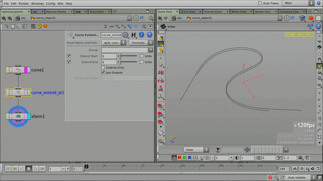Open parameter help question mark
The width and height of the screenshot is (323, 181).
pos(149,35)
